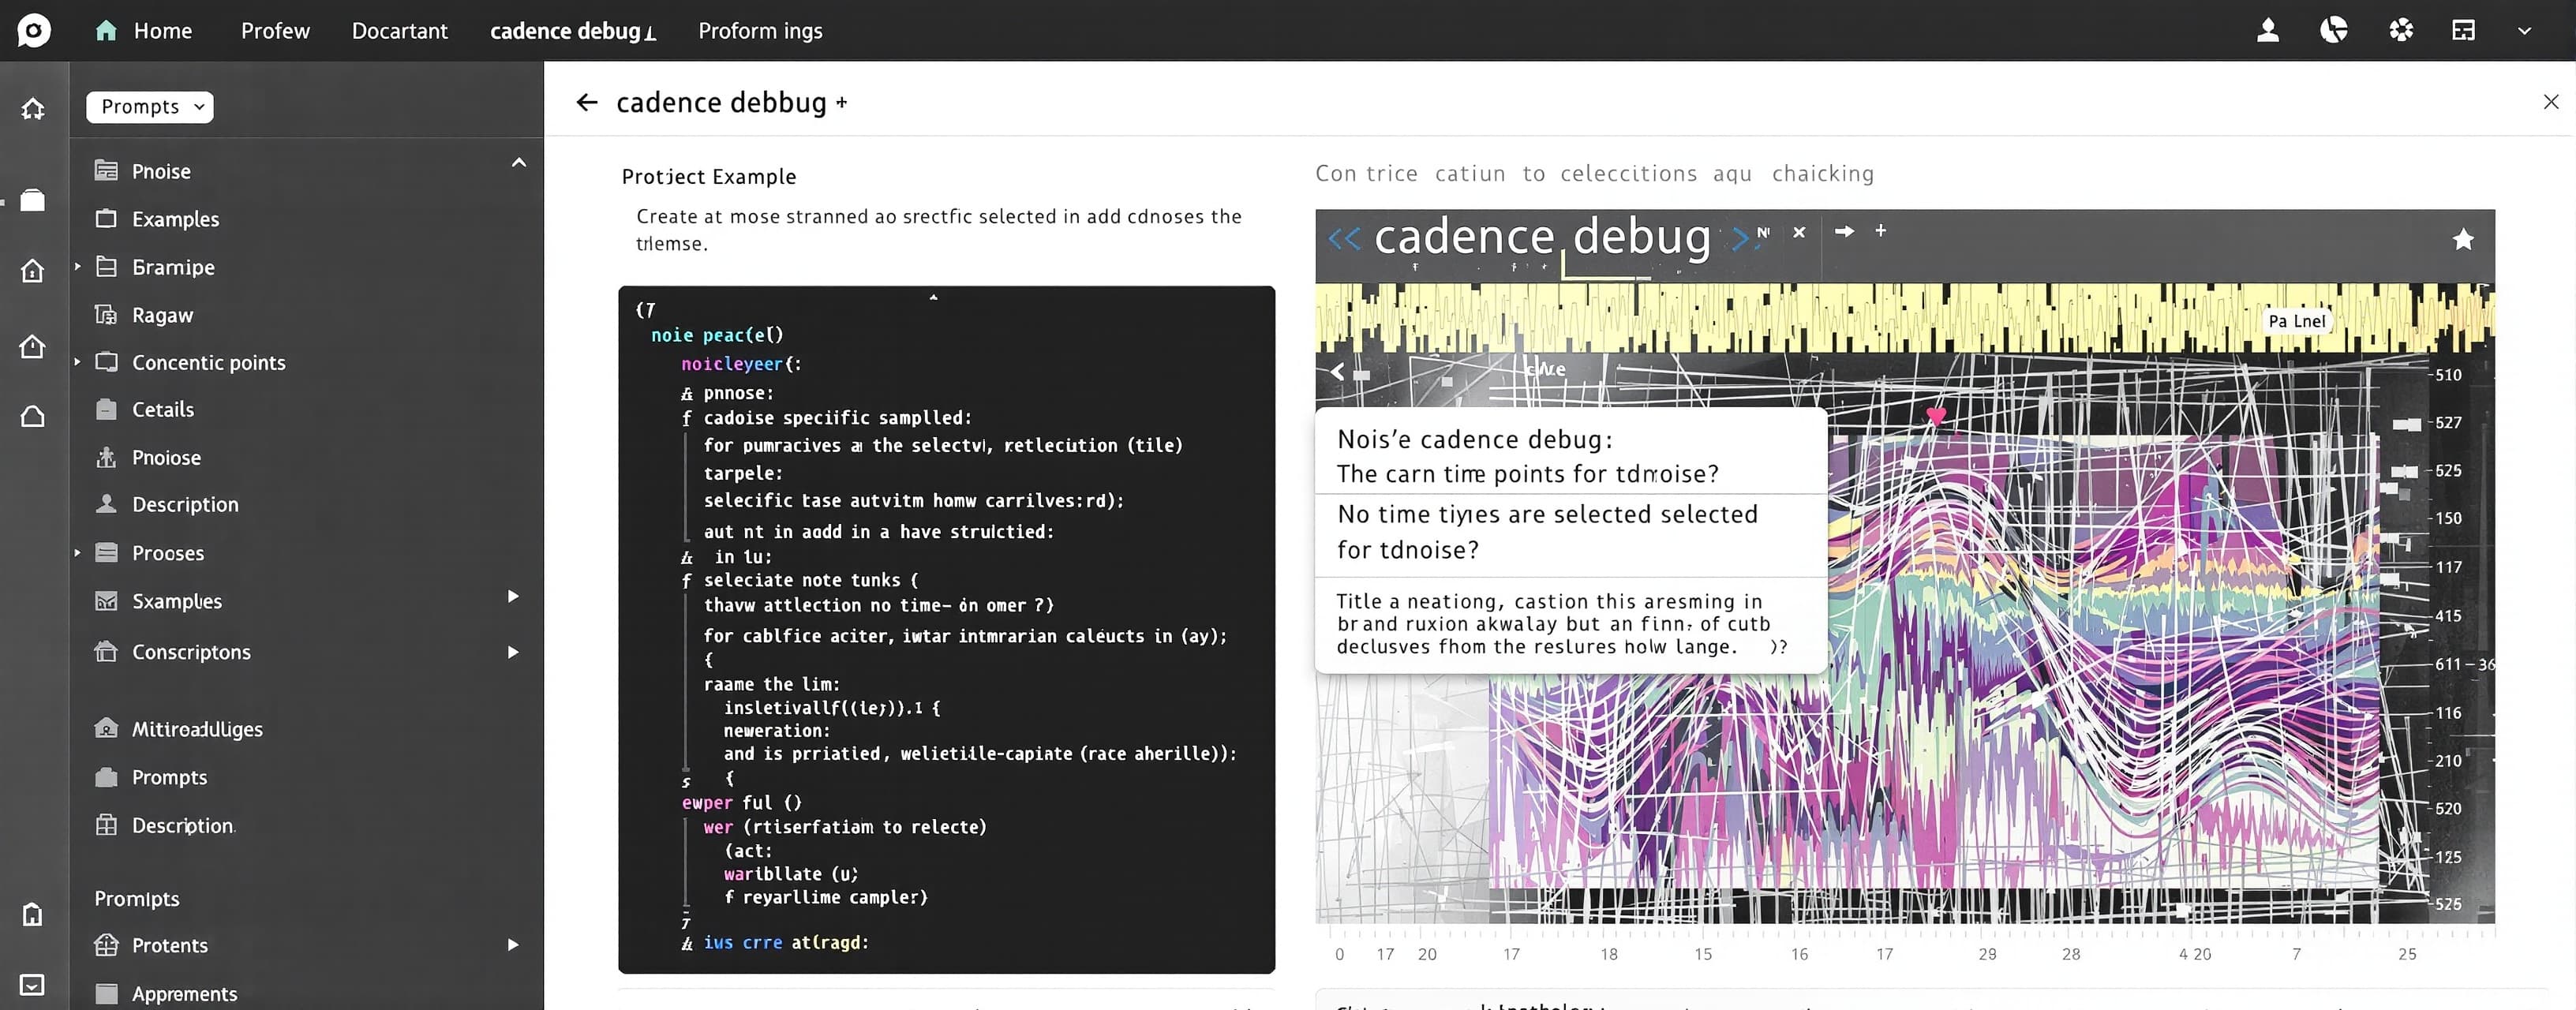Viewport: 2576px width, 1010px height.
Task: Click the Ragaw item's document icon
Action: (x=106, y=315)
